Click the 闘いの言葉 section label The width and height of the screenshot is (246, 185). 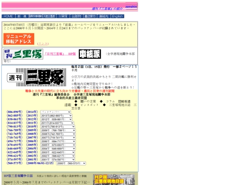88,101
